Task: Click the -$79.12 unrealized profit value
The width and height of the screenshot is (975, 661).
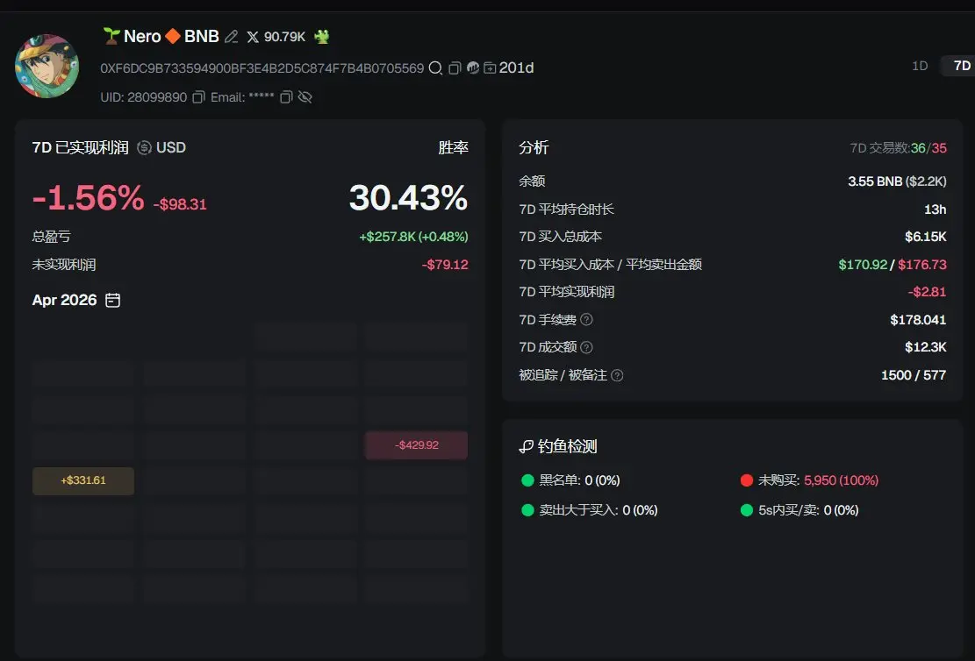Action: coord(445,265)
